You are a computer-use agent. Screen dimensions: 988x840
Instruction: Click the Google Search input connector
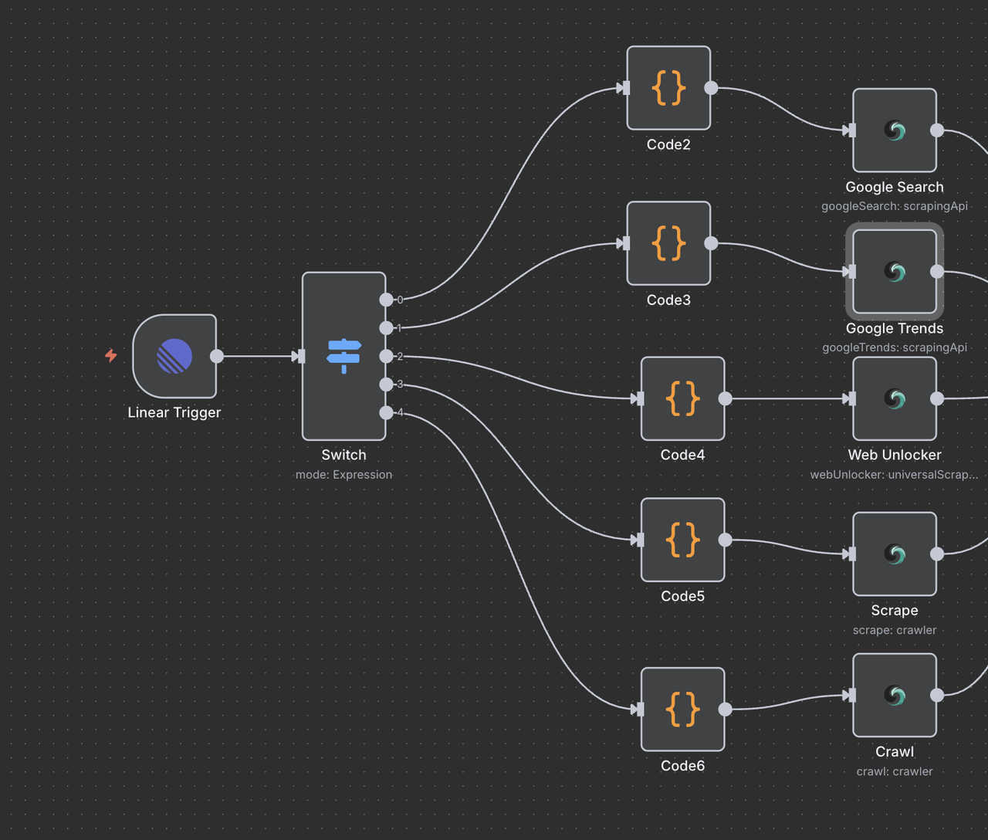tap(852, 130)
